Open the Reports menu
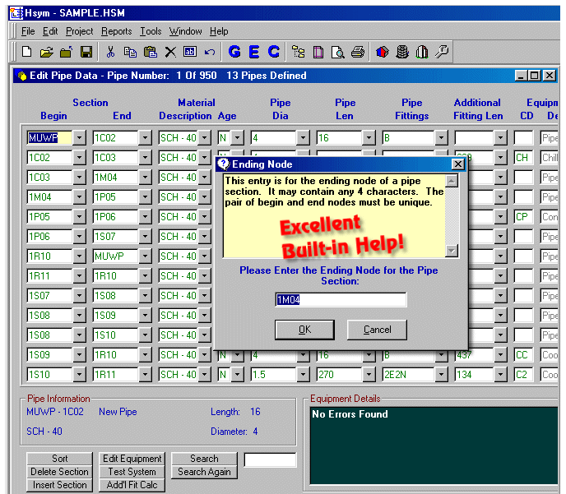 [x=116, y=31]
